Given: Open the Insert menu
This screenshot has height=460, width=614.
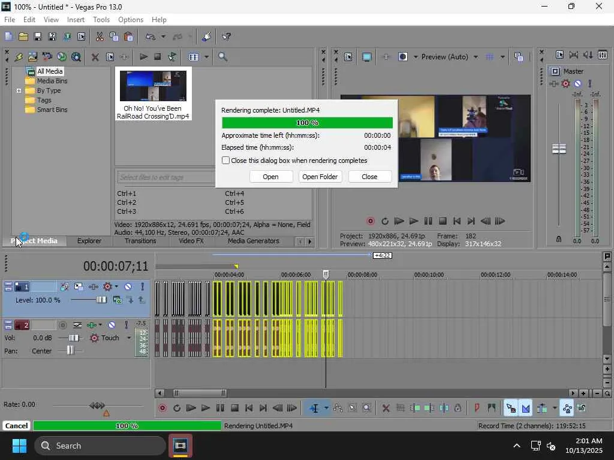Looking at the screenshot, I should point(76,20).
